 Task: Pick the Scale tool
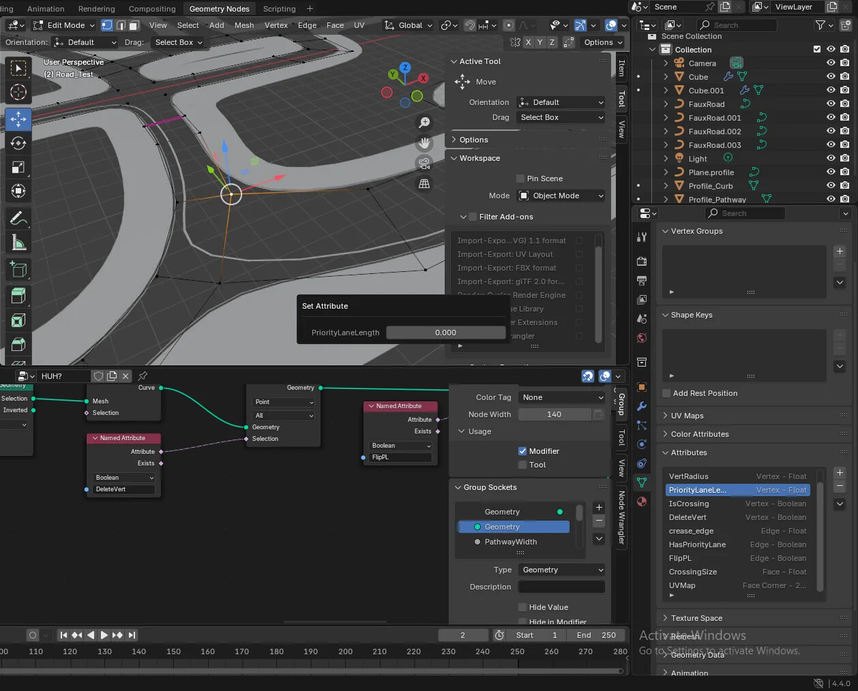click(18, 167)
